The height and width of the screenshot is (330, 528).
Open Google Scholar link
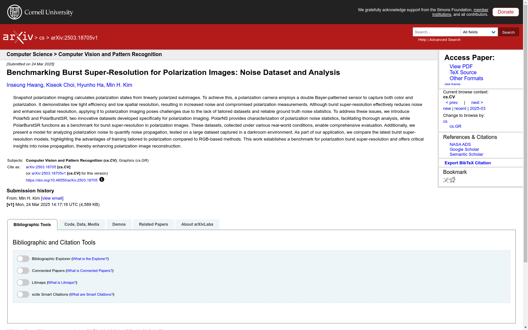(464, 149)
